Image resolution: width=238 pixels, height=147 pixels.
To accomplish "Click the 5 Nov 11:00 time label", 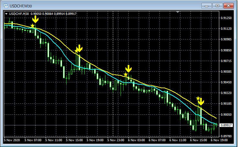I will (54, 140).
